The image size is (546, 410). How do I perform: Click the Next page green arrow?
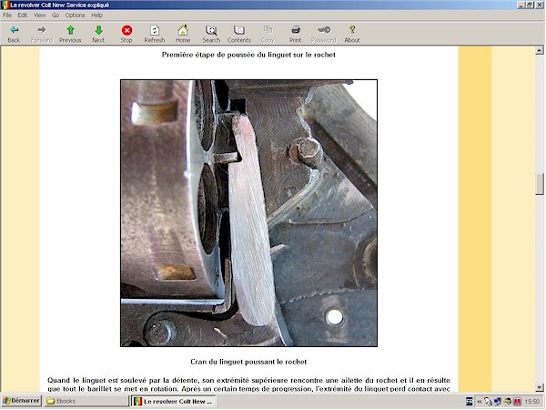tap(98, 34)
